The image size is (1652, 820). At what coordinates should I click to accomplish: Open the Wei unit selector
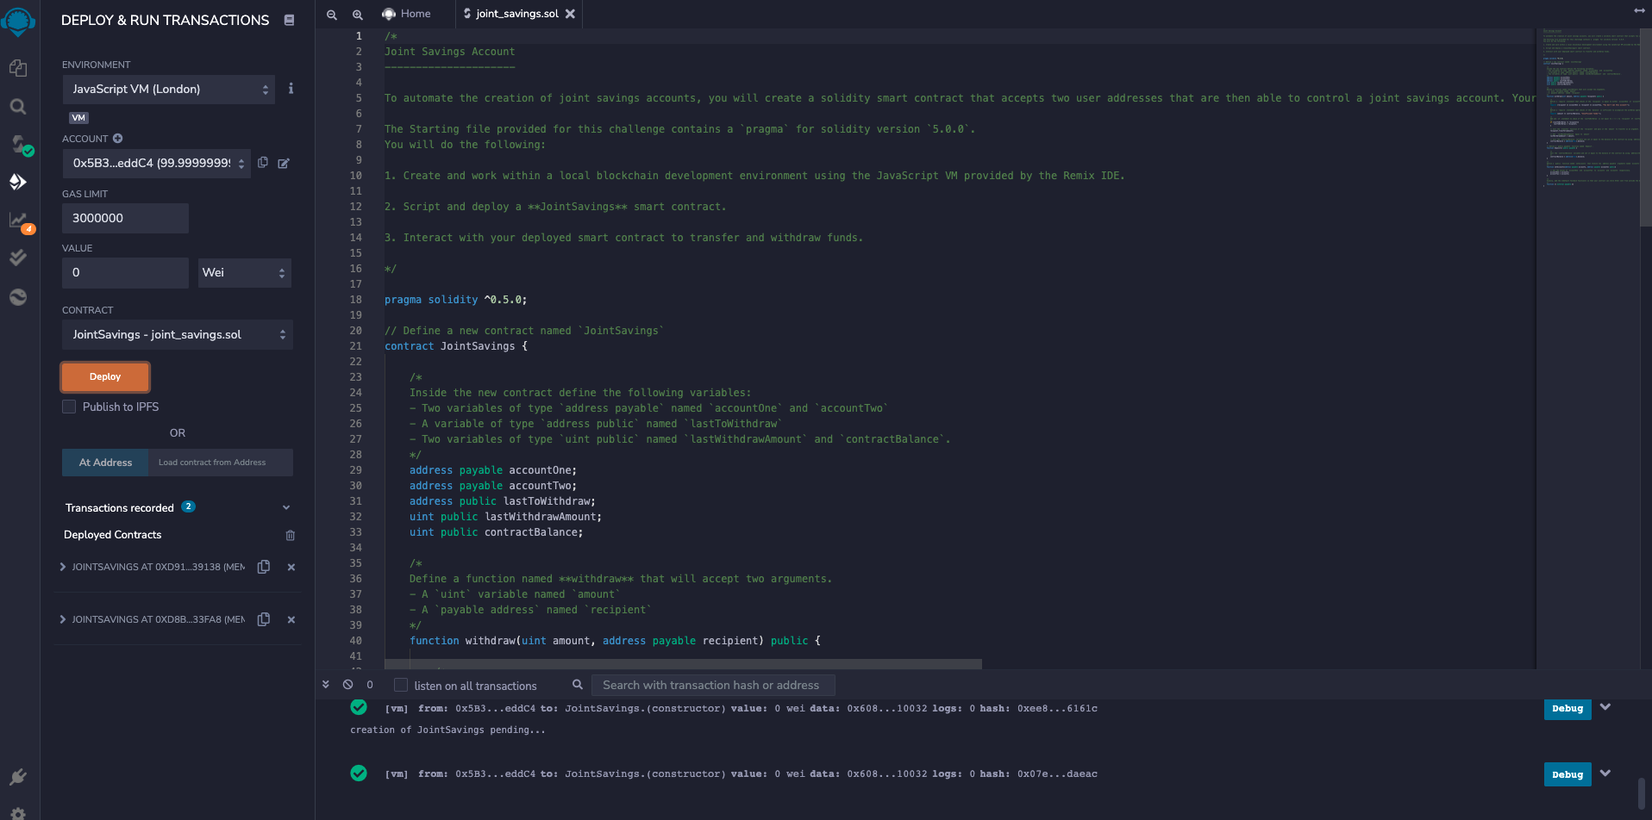(x=244, y=272)
